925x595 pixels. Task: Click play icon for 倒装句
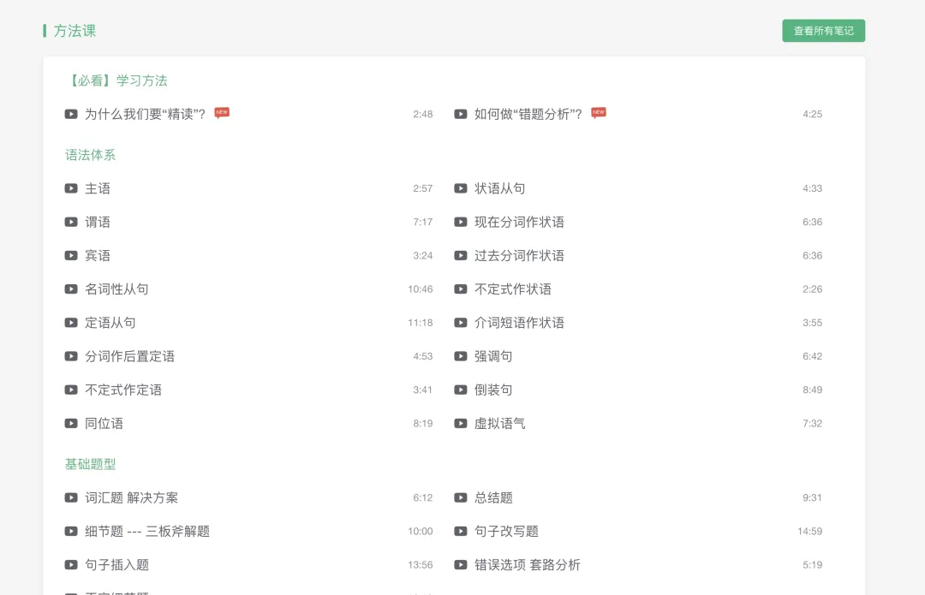pyautogui.click(x=460, y=390)
